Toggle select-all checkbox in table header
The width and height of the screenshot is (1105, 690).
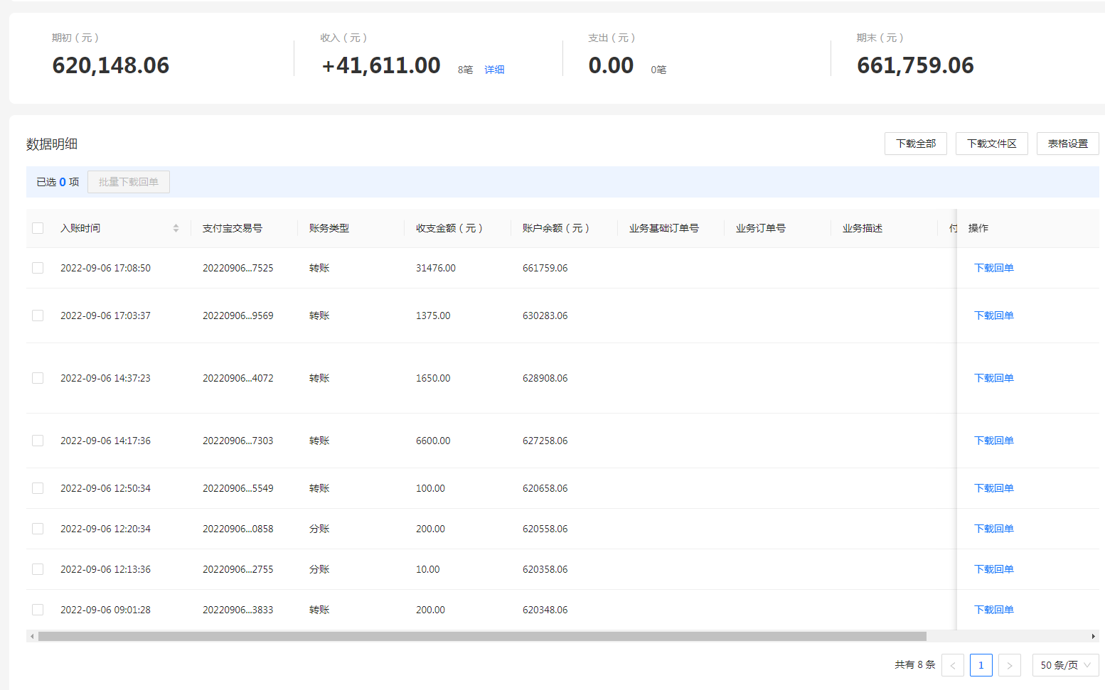[x=38, y=228]
